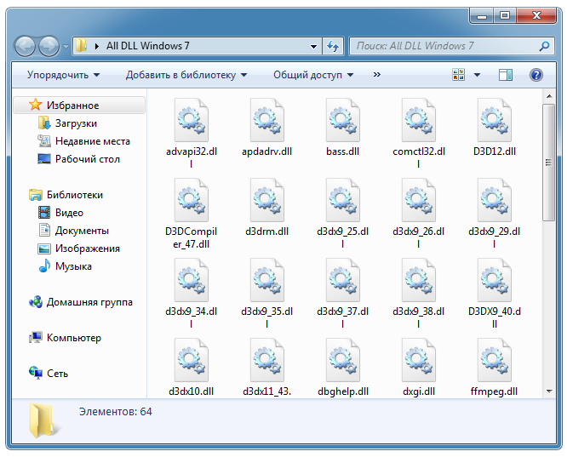The width and height of the screenshot is (567, 457).
Task: Click the folder icon in details pane
Action: click(44, 421)
